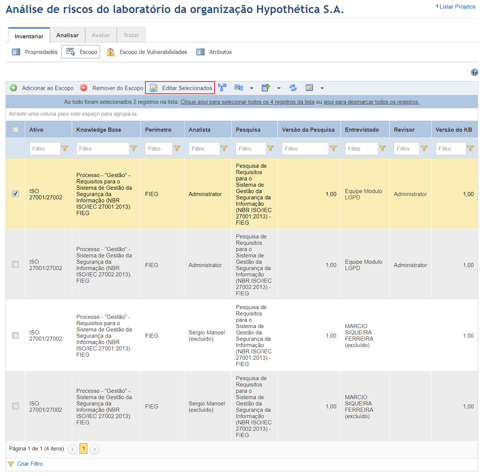Image resolution: width=480 pixels, height=475 pixels.
Task: Click the hierarchy merge columns toolbar icon
Action: pyautogui.click(x=223, y=87)
